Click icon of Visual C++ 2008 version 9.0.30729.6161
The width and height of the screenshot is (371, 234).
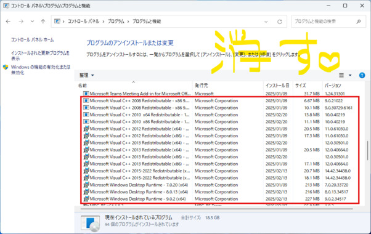tap(86, 108)
